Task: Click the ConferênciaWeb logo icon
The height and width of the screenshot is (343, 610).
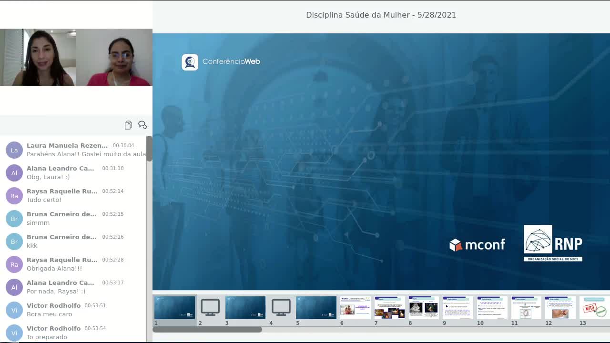Action: pos(190,62)
